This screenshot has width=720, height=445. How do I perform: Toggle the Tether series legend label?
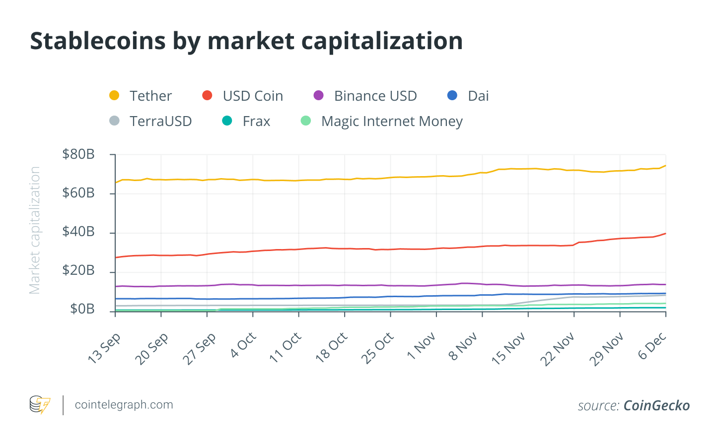pos(150,96)
